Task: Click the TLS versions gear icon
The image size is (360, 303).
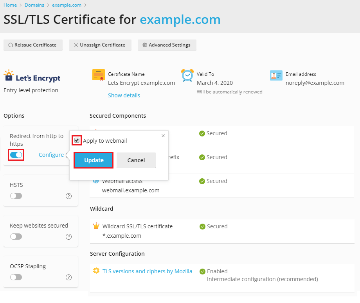Action: point(96,271)
